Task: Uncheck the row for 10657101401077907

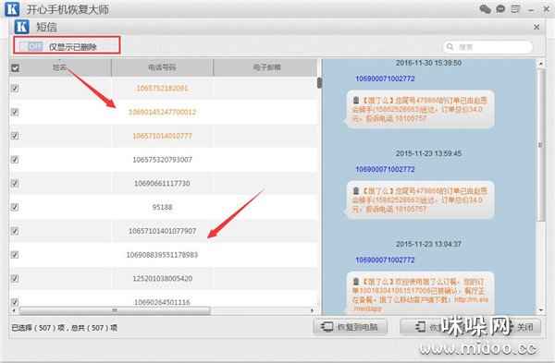Action: click(x=15, y=231)
